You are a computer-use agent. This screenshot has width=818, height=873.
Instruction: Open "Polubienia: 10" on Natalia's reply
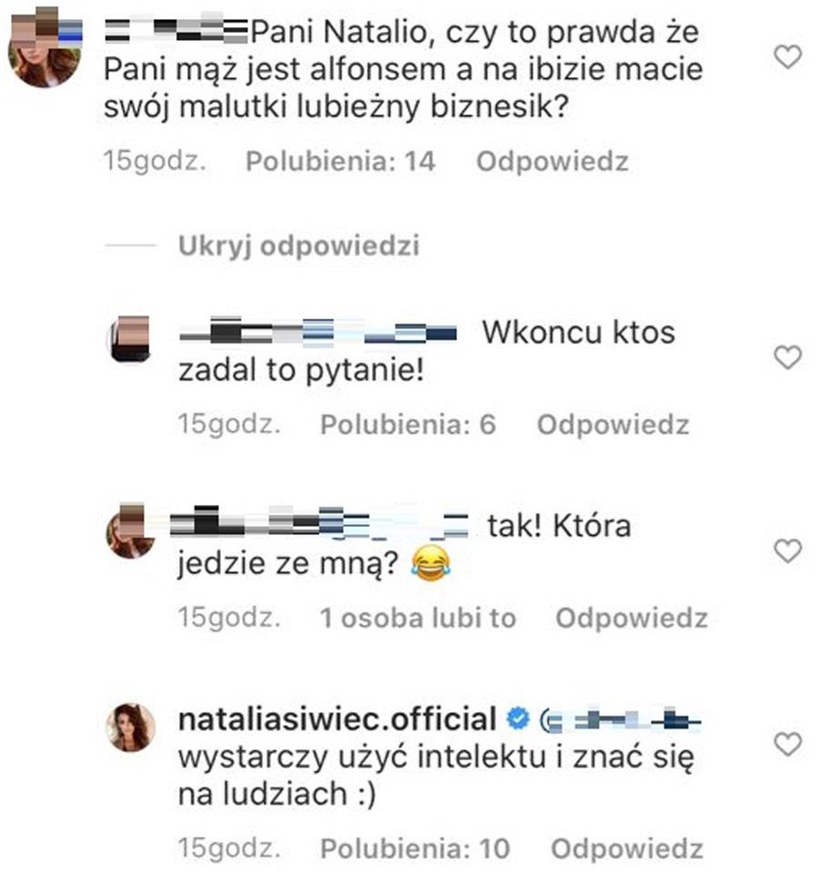[415, 849]
